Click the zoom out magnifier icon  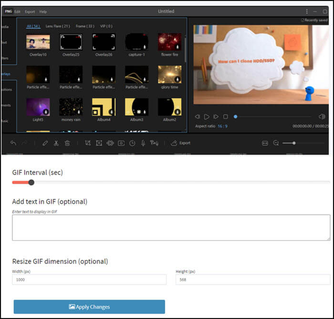point(276,143)
